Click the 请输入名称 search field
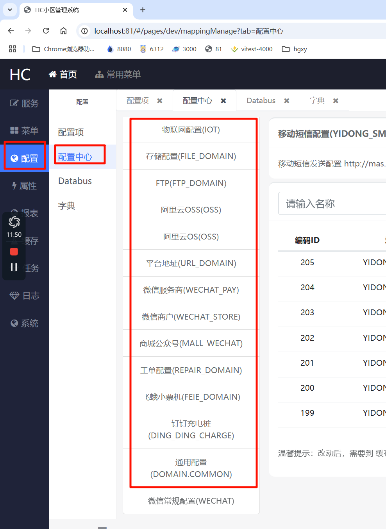386x529 pixels. pyautogui.click(x=332, y=204)
